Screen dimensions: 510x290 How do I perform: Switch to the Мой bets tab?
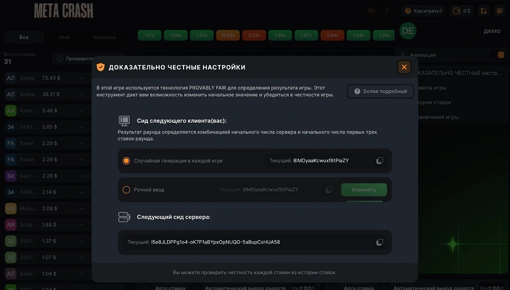tap(65, 37)
